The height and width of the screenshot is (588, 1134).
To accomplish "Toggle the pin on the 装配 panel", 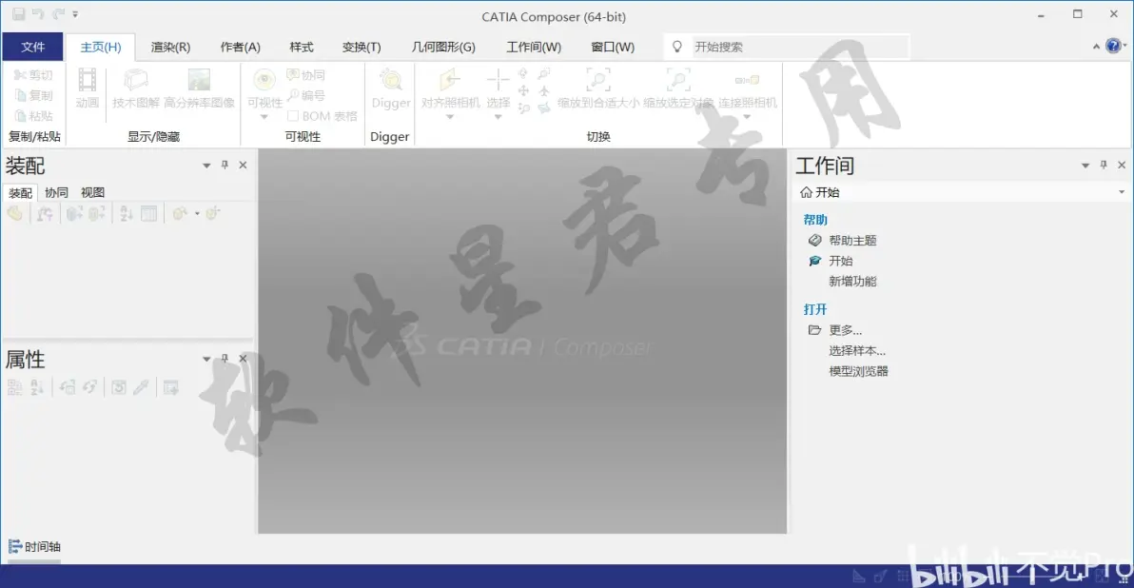I will (x=225, y=166).
